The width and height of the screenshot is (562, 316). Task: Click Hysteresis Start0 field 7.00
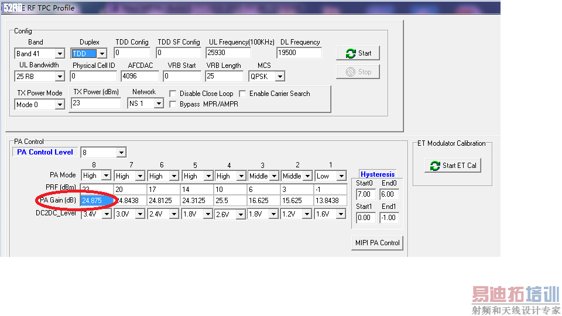click(365, 194)
